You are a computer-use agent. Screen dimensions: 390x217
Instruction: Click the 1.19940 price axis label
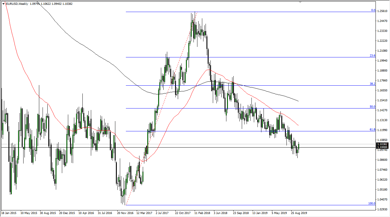(382, 61)
